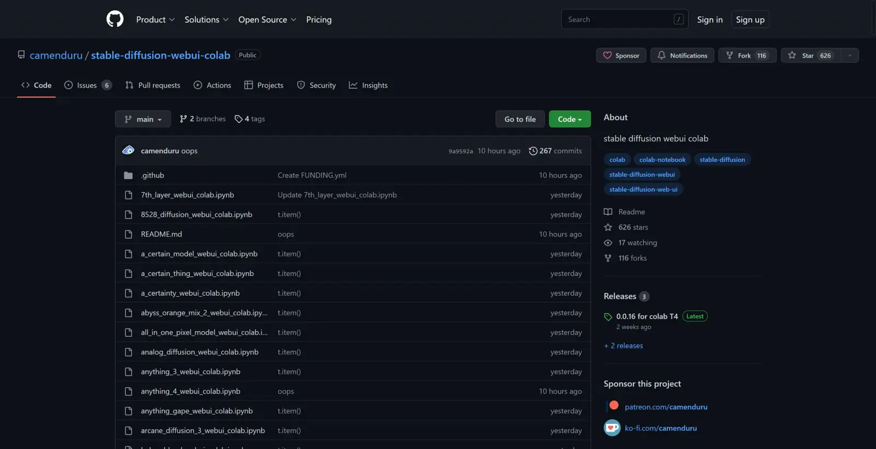Click file icon beside analog_diffusion_webui_colab.ipynb

(x=129, y=352)
